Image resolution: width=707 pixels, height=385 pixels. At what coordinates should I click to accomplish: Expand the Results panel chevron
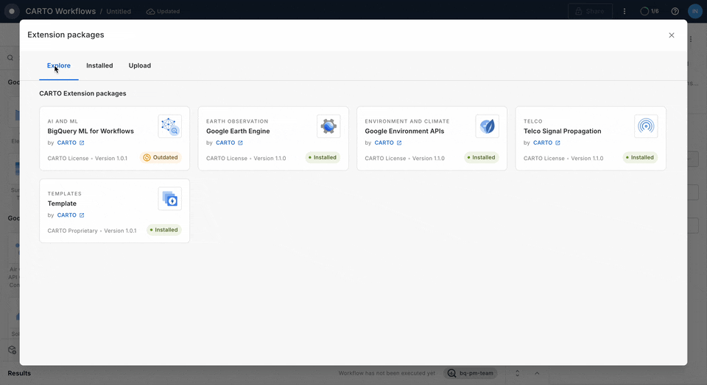[x=537, y=373]
